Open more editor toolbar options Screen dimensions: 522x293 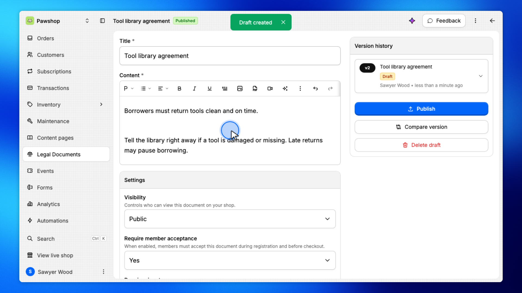(300, 88)
